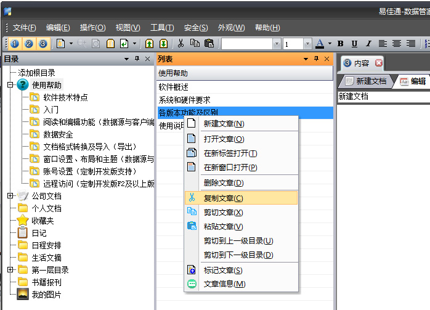430x310 pixels.
Task: Open the 工具(T) menu
Action: 161,28
